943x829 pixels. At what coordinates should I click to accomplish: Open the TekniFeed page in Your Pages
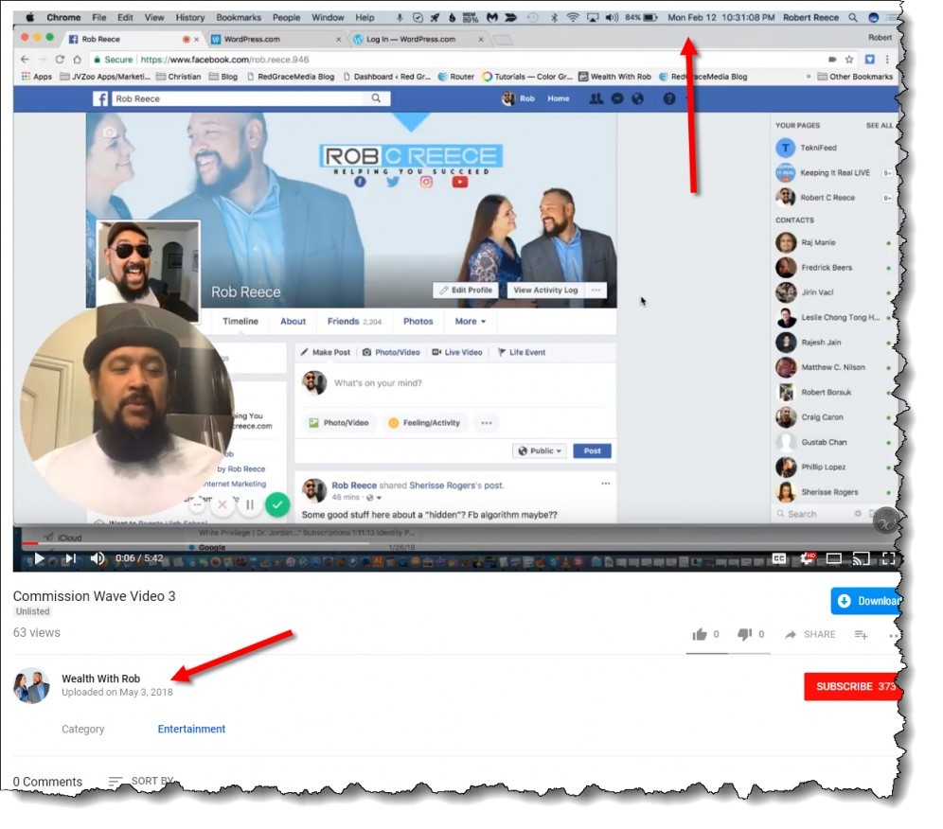click(x=832, y=148)
